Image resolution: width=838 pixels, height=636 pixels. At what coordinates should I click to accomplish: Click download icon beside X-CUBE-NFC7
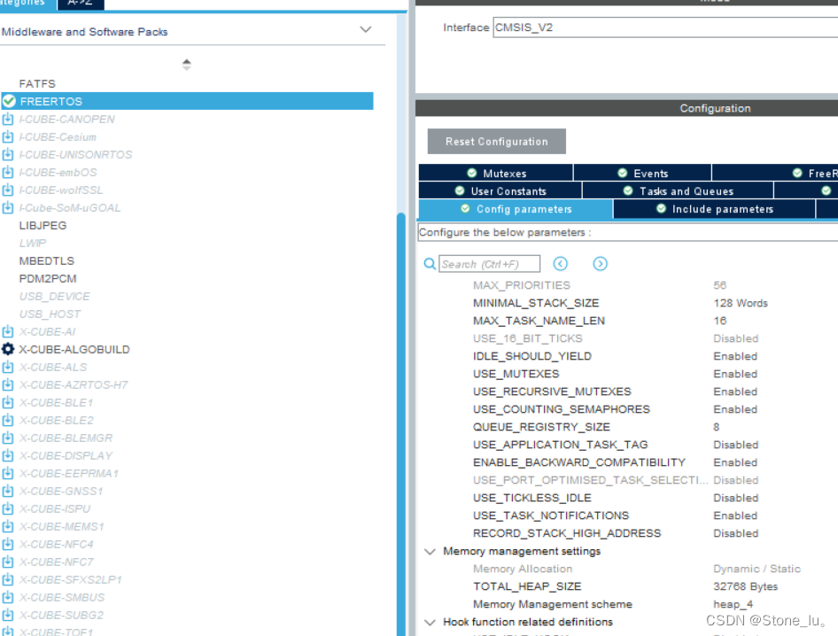point(7,562)
